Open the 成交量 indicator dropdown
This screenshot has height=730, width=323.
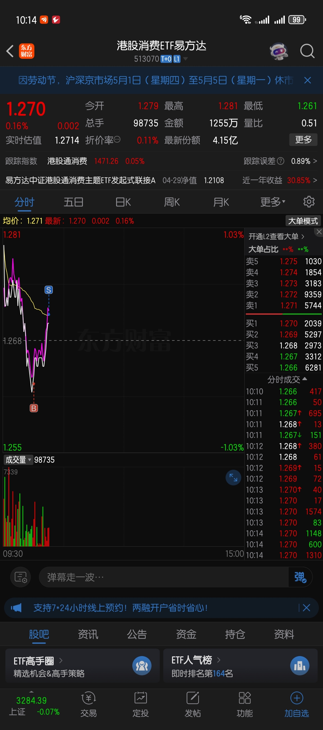point(18,460)
